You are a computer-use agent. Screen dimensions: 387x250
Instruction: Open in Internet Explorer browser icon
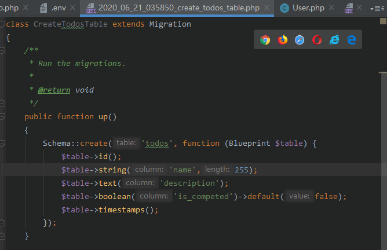pos(334,40)
